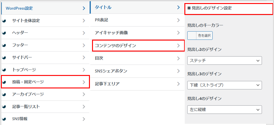274x125 pixels.
Task: Open the 投稿・固定ページ menu section
Action: (x=45, y=82)
